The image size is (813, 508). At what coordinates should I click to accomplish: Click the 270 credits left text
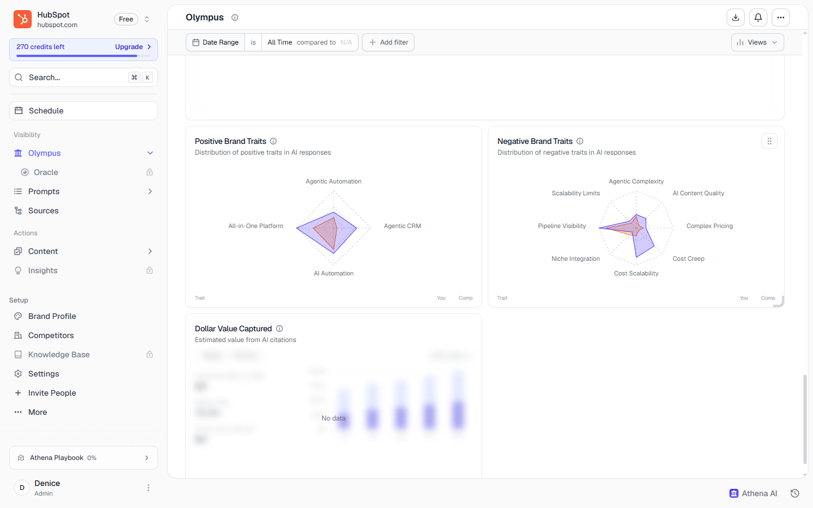coord(41,47)
